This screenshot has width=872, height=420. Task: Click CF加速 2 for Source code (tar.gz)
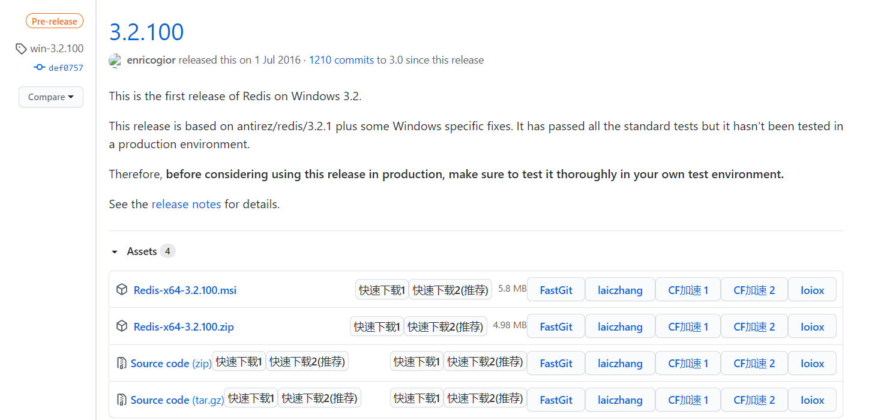click(x=754, y=400)
